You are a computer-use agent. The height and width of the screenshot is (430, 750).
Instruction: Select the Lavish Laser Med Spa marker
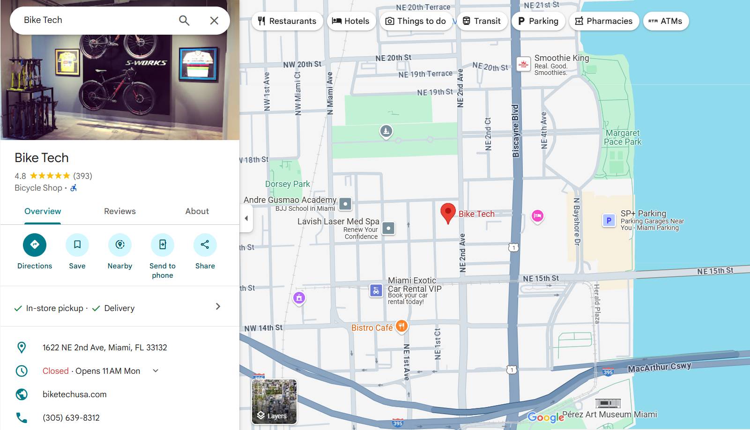[388, 228]
